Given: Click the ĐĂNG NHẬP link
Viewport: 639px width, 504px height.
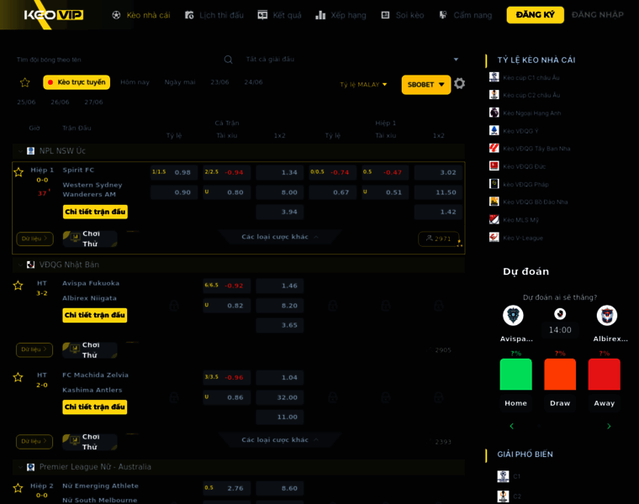Looking at the screenshot, I should [x=598, y=15].
